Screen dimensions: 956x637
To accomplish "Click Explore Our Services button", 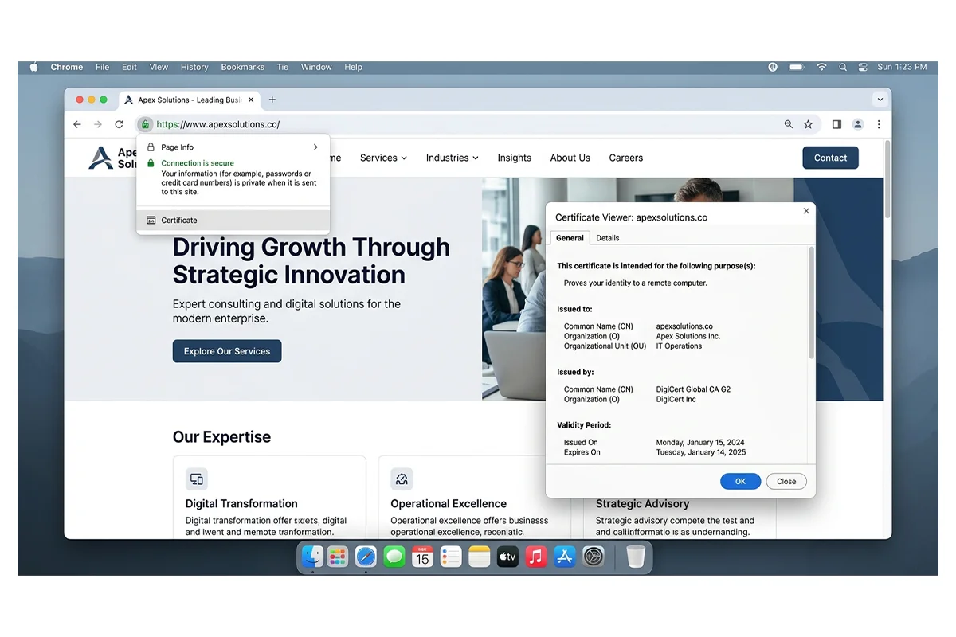I will coord(227,351).
